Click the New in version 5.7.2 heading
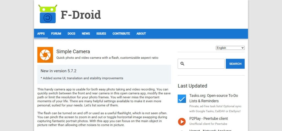 click(58, 71)
